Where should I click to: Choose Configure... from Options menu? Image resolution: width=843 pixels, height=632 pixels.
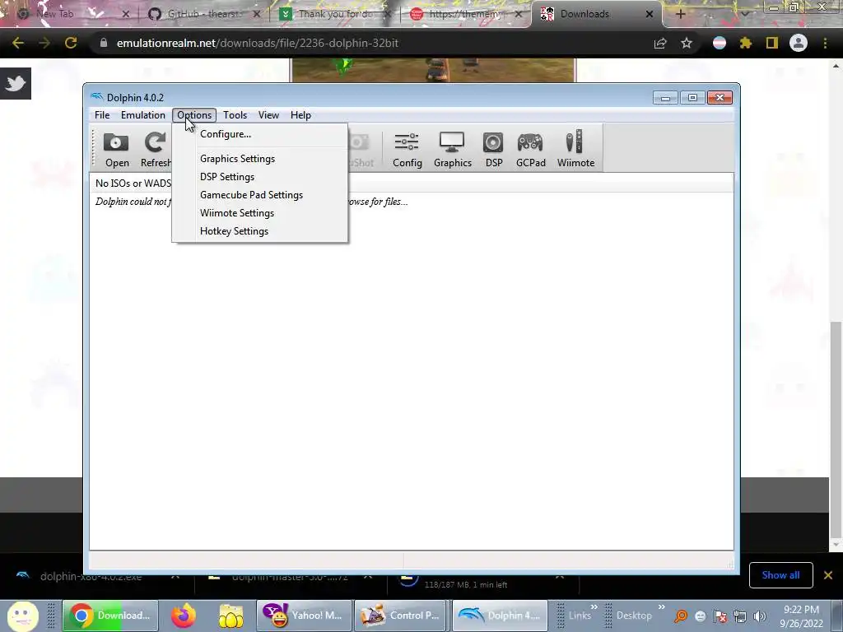(260, 134)
